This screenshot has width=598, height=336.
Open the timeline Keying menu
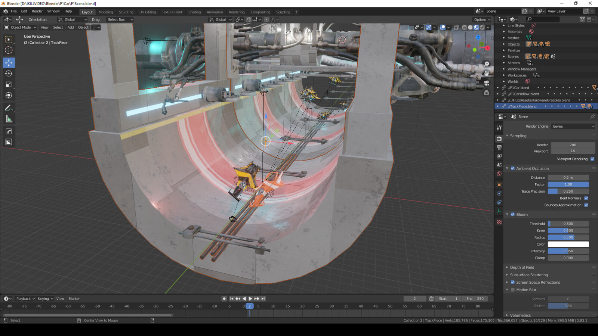pos(45,299)
